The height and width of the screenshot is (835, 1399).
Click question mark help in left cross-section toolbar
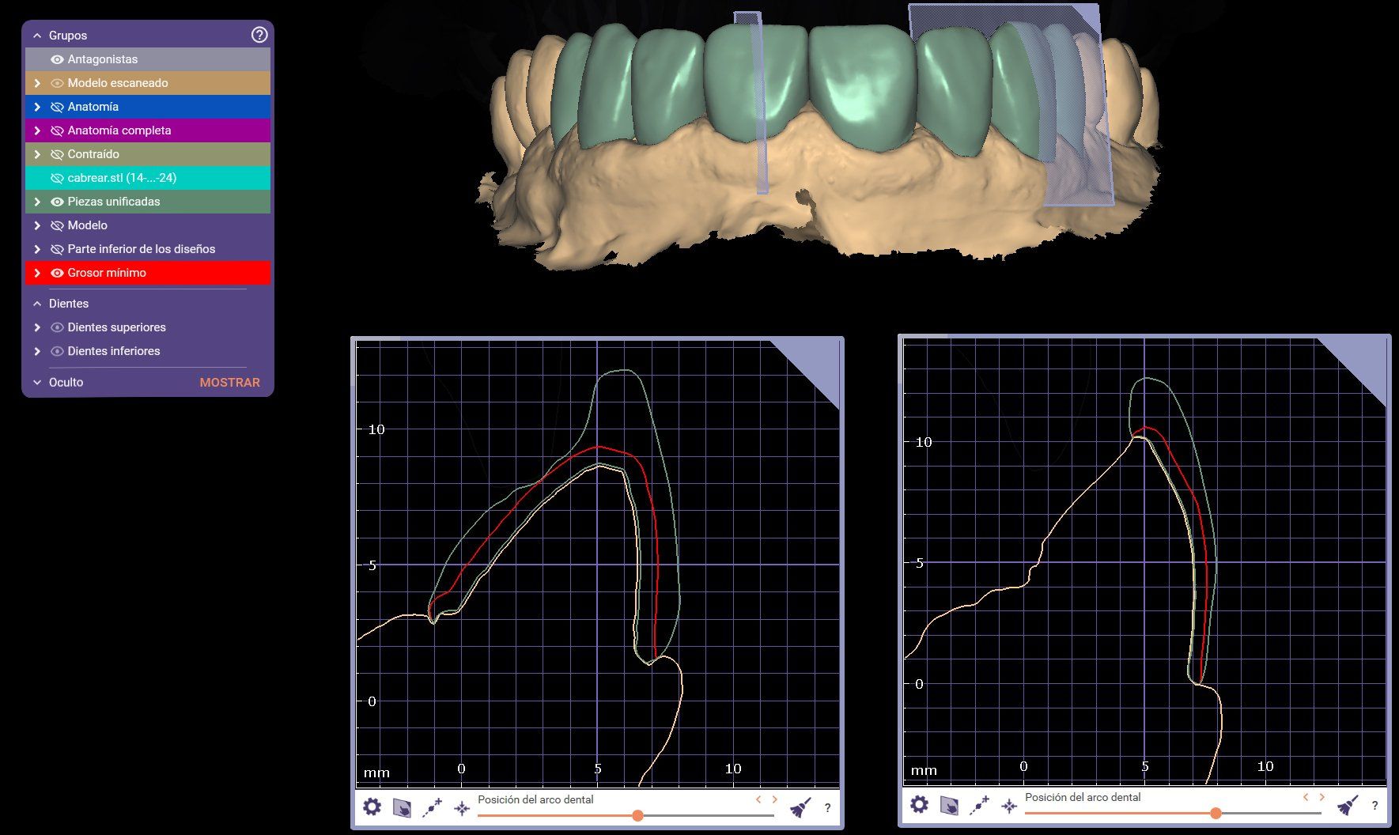tap(827, 808)
